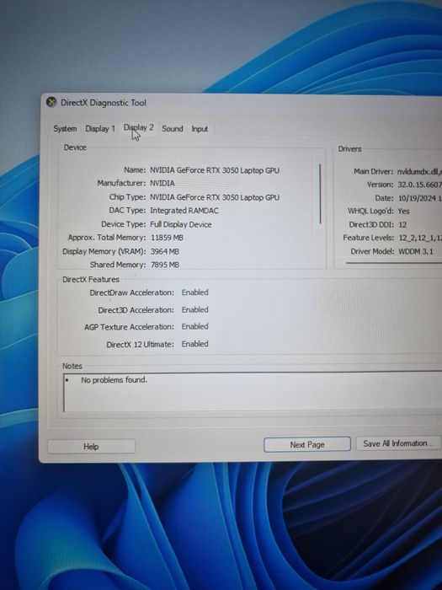Click the Approx. Total Memory value 11859 MB
Image resolution: width=442 pixels, height=590 pixels.
click(167, 238)
